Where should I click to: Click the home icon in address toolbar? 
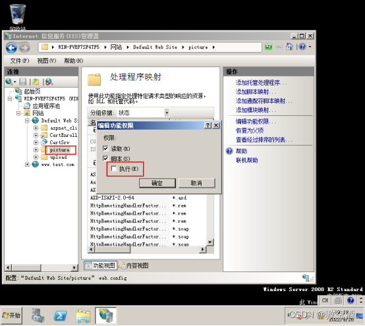tap(289, 47)
